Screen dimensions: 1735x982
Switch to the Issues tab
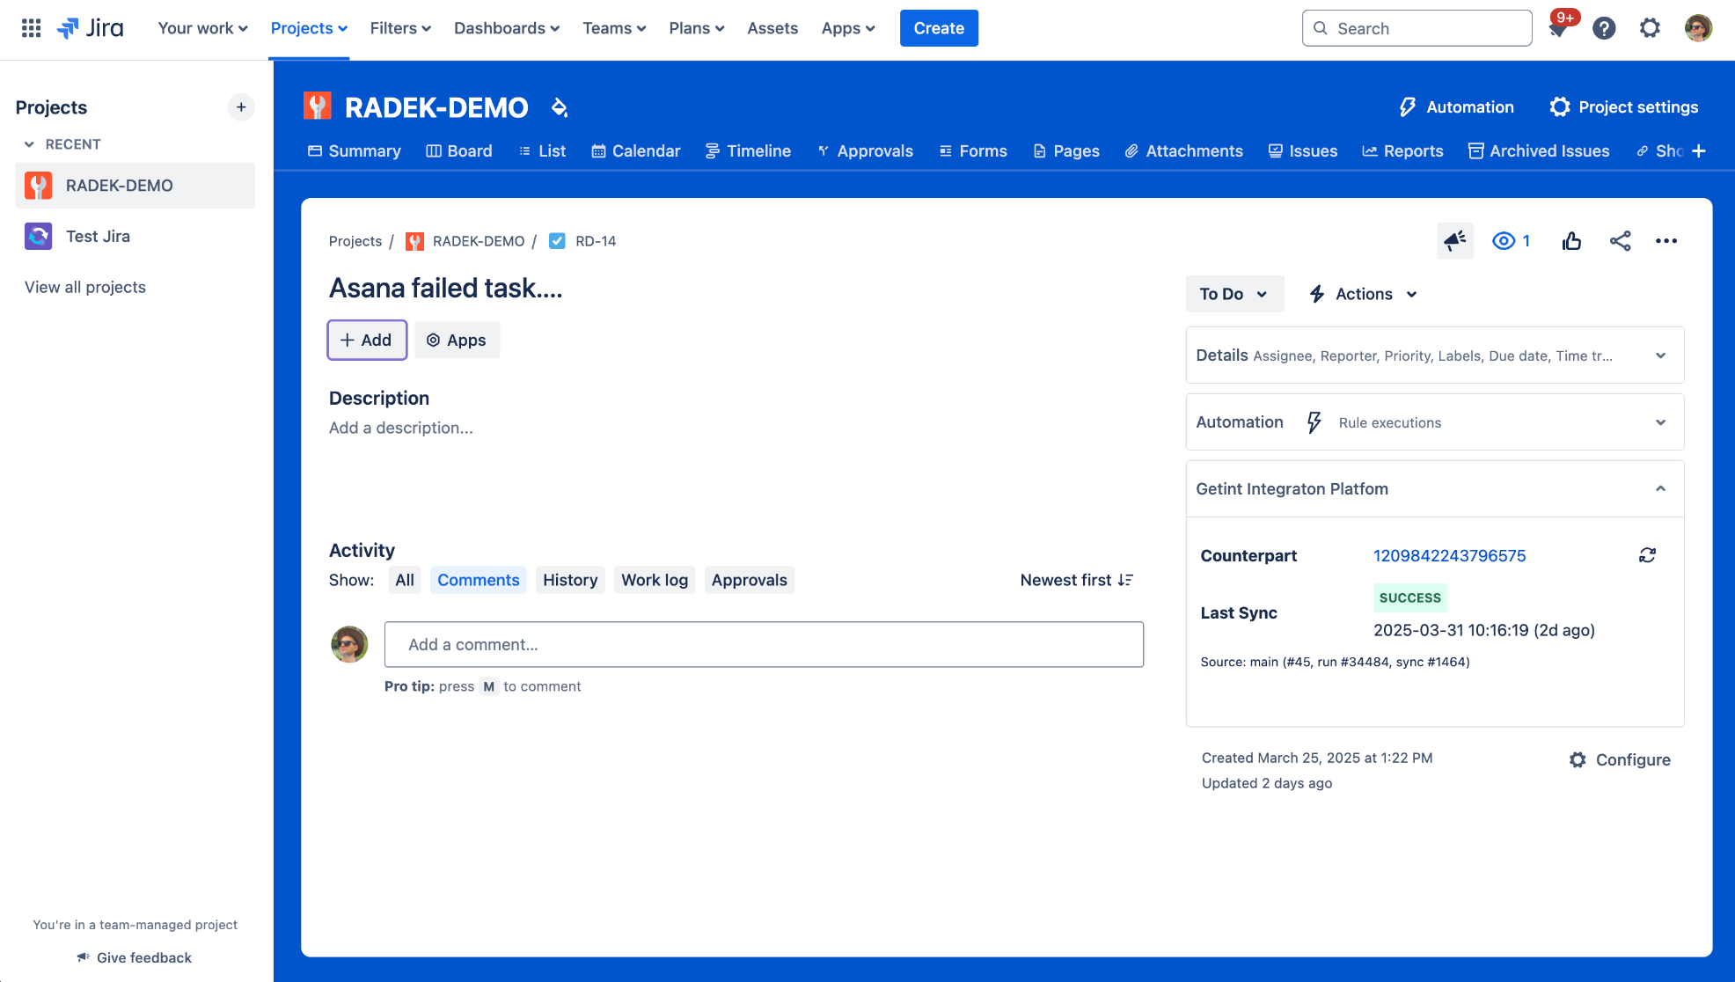[1302, 151]
